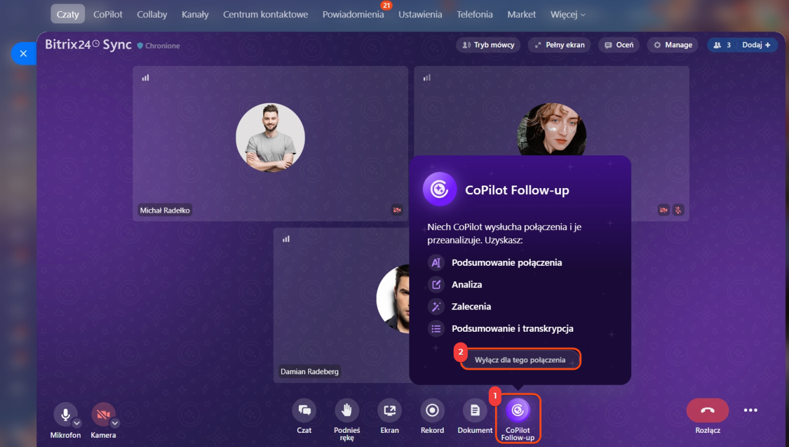Click Podsumowanie i transkrypcja list icon

tap(436, 329)
